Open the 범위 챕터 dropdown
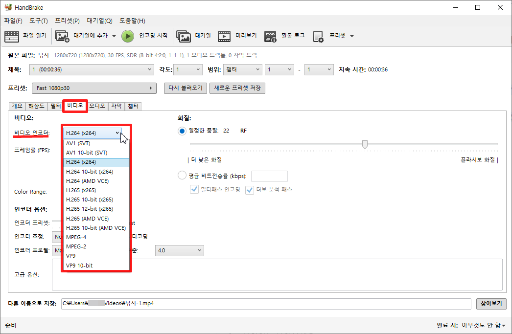This screenshot has width=512, height=334. point(243,69)
